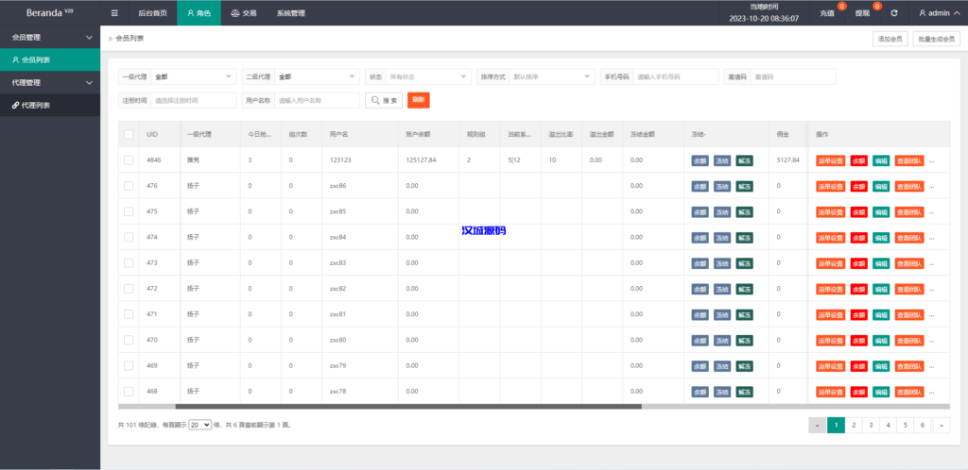Click the orange 刷新 button
968x470 pixels.
[418, 100]
